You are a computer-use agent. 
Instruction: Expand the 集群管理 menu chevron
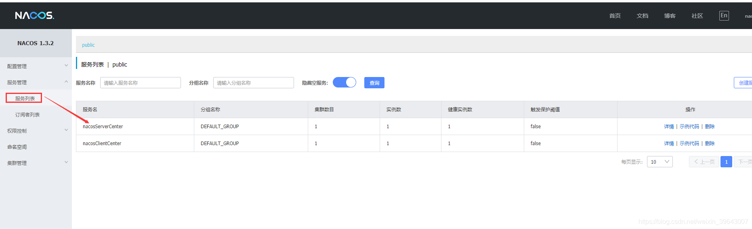tap(66, 162)
